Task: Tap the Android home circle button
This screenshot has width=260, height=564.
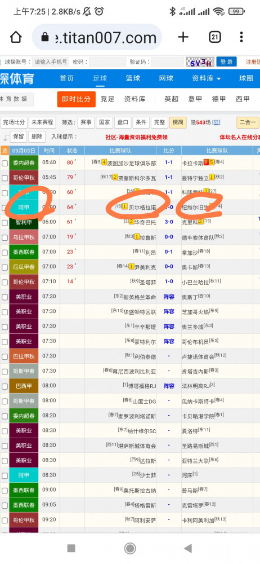Action: click(x=129, y=548)
